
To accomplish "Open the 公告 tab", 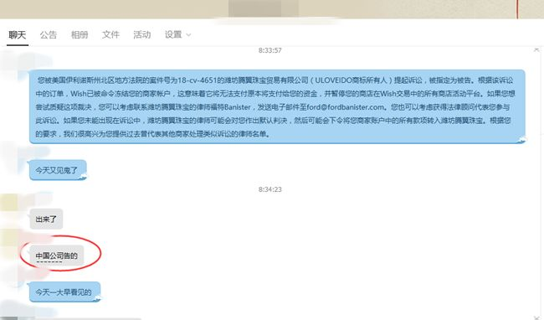I will click(x=49, y=34).
